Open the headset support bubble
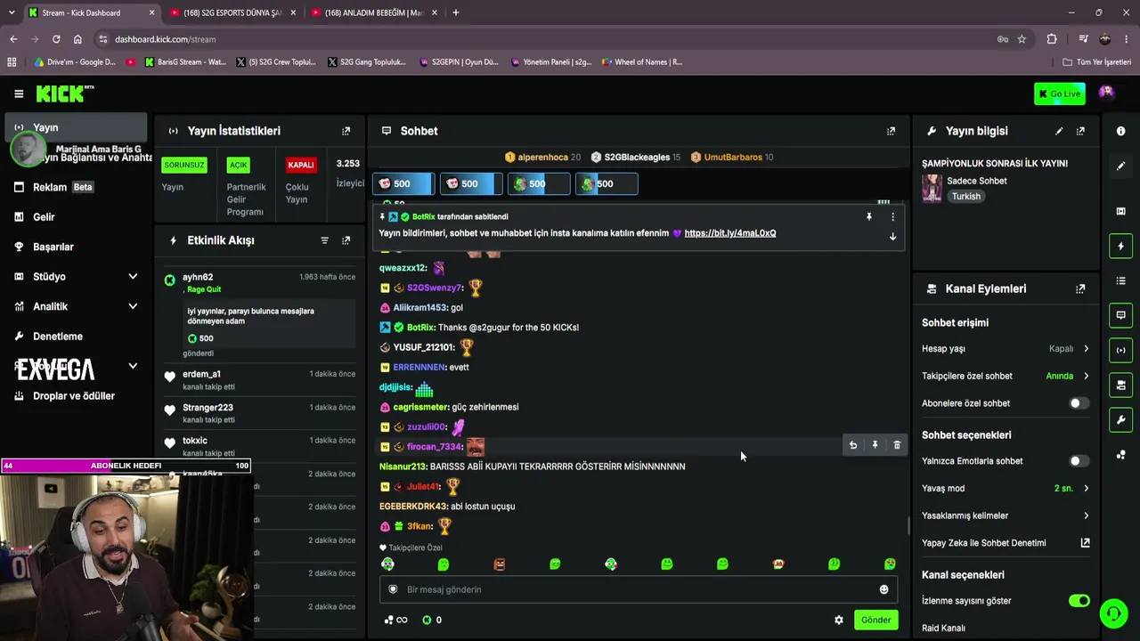This screenshot has height=641, width=1140. (1113, 613)
